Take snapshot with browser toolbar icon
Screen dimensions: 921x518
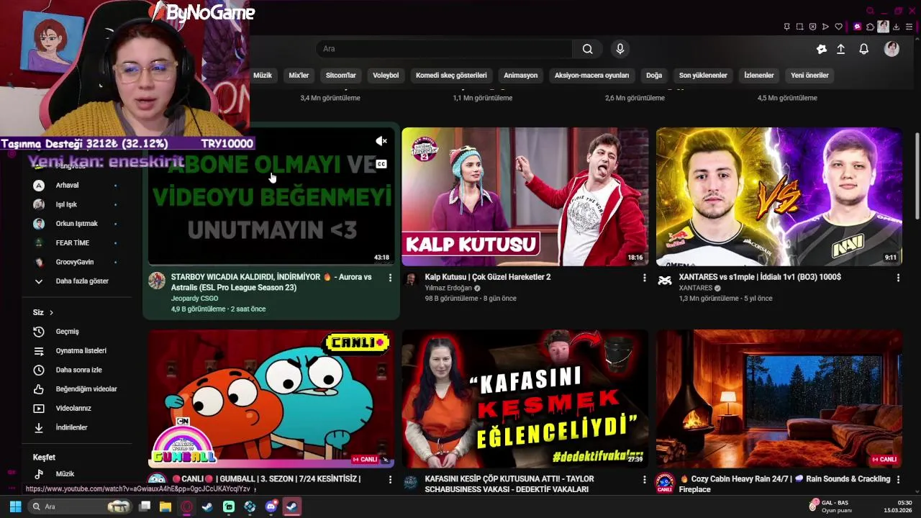tap(799, 27)
